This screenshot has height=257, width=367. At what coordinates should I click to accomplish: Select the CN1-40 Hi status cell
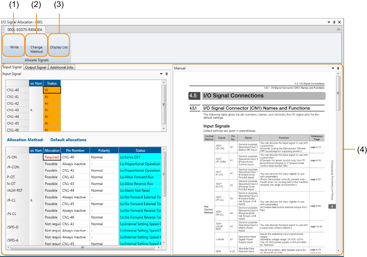[x=52, y=90]
